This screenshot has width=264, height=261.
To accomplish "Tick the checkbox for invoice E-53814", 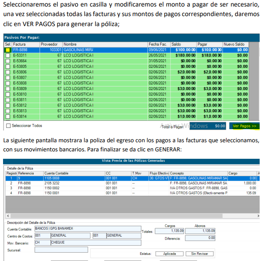I will (x=8, y=117).
